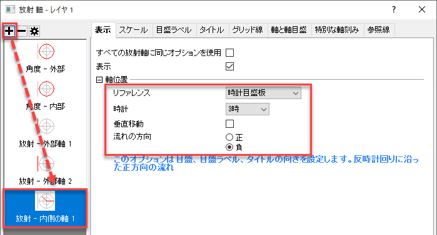Switch to the スケール tab
This screenshot has width=437, height=235.
tap(134, 30)
